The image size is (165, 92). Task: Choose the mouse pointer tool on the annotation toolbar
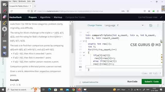pos(4,29)
